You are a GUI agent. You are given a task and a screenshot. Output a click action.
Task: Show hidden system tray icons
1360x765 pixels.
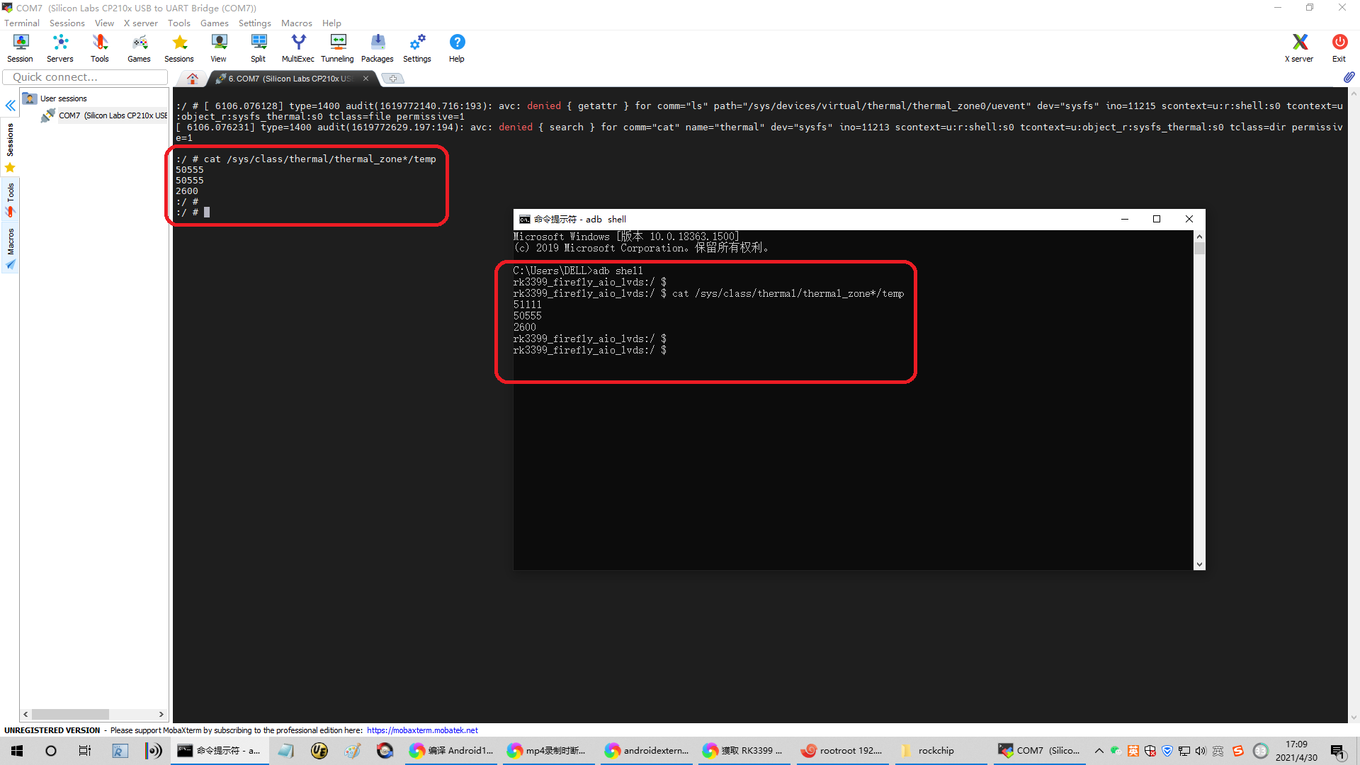click(x=1099, y=751)
